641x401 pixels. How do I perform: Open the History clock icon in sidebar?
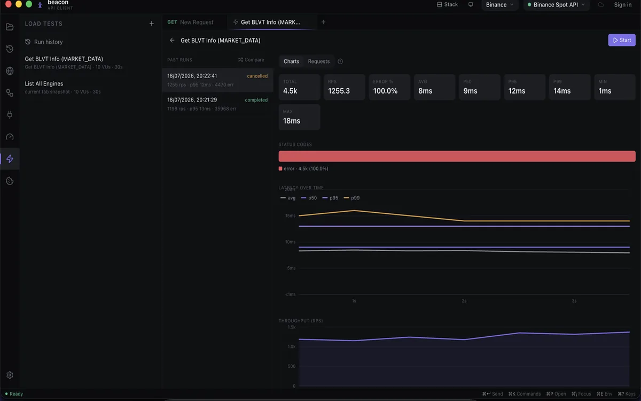pyautogui.click(x=10, y=49)
